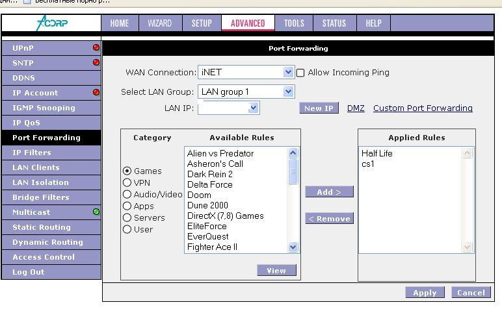Screen dimensions: 502x309
Task: Select the Audio/Video category option
Action: point(127,195)
